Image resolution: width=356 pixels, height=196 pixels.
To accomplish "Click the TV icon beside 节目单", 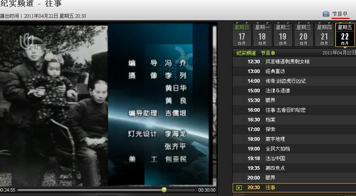I will tap(326, 14).
